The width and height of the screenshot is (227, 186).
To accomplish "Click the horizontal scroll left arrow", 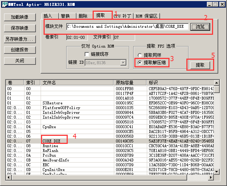I will pos(9,177).
